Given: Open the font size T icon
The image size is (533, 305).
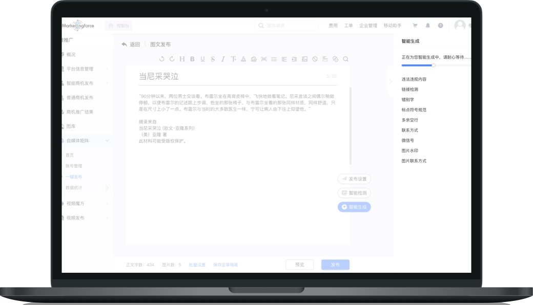Looking at the screenshot, I should 233,59.
